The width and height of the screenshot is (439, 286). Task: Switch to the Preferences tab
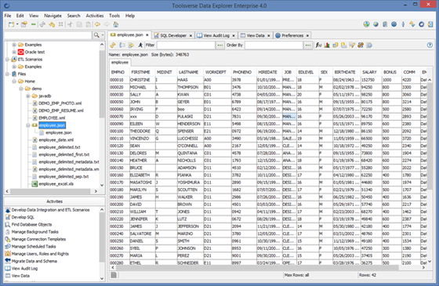pyautogui.click(x=292, y=35)
